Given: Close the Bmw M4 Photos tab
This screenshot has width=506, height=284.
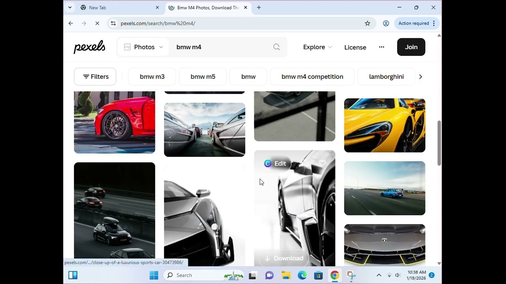Looking at the screenshot, I should pyautogui.click(x=245, y=7).
